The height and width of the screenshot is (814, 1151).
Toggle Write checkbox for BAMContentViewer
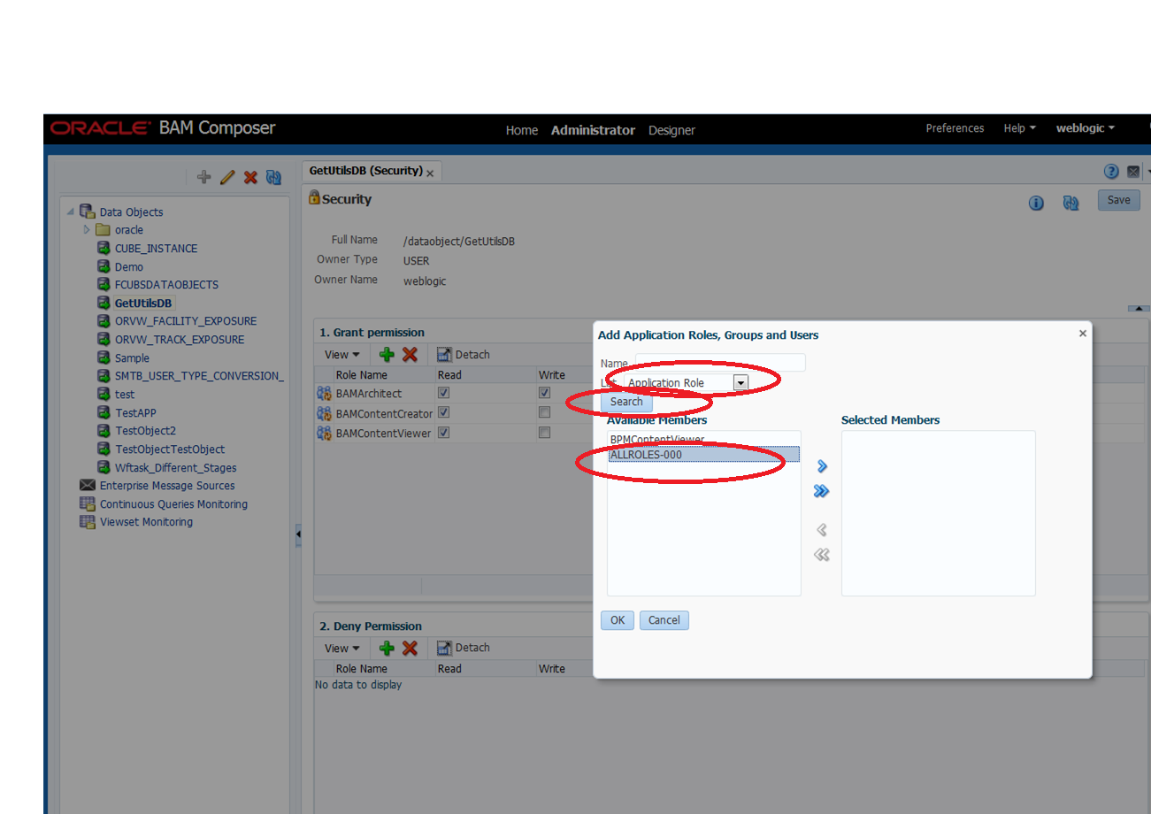point(544,433)
